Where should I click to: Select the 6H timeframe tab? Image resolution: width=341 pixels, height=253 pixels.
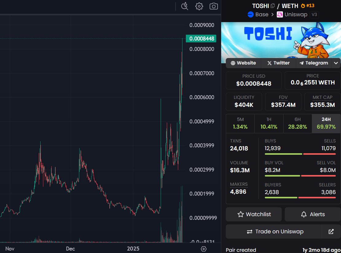[297, 123]
